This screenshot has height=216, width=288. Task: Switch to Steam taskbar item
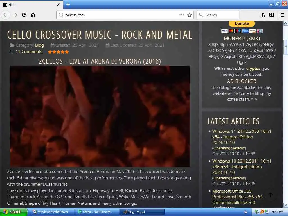coord(97,212)
